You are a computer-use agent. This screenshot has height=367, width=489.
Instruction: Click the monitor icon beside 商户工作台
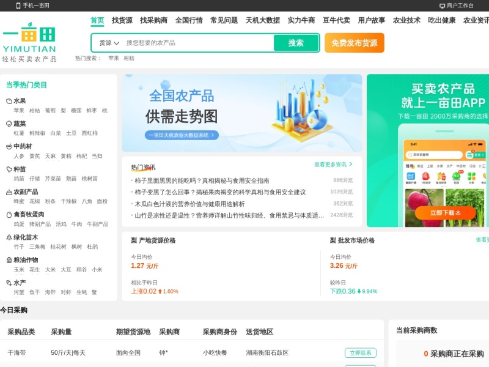pos(442,6)
